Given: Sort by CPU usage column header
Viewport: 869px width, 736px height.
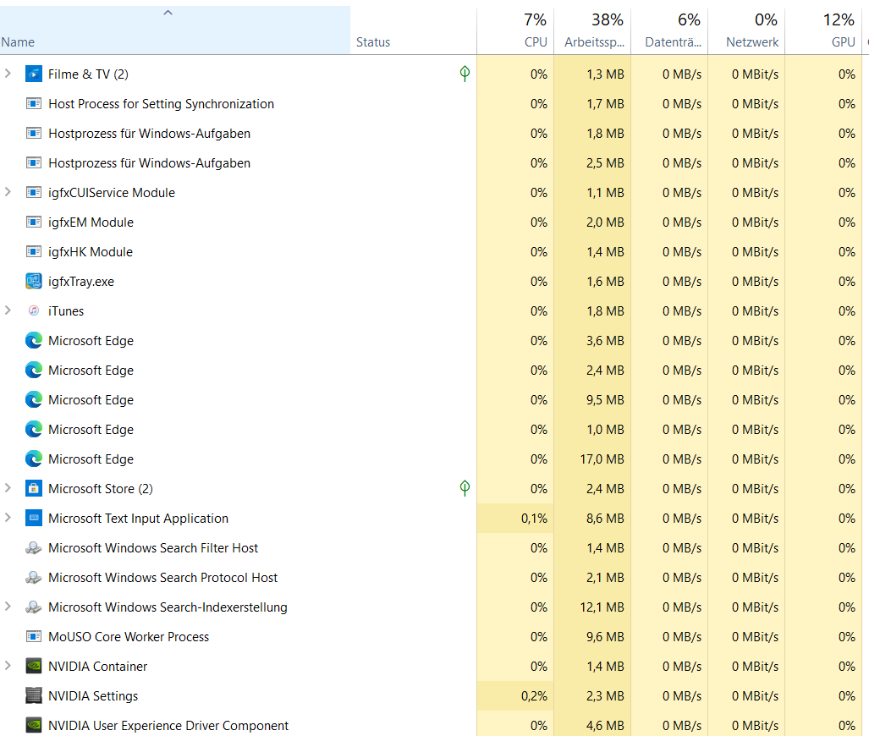Looking at the screenshot, I should [x=514, y=30].
